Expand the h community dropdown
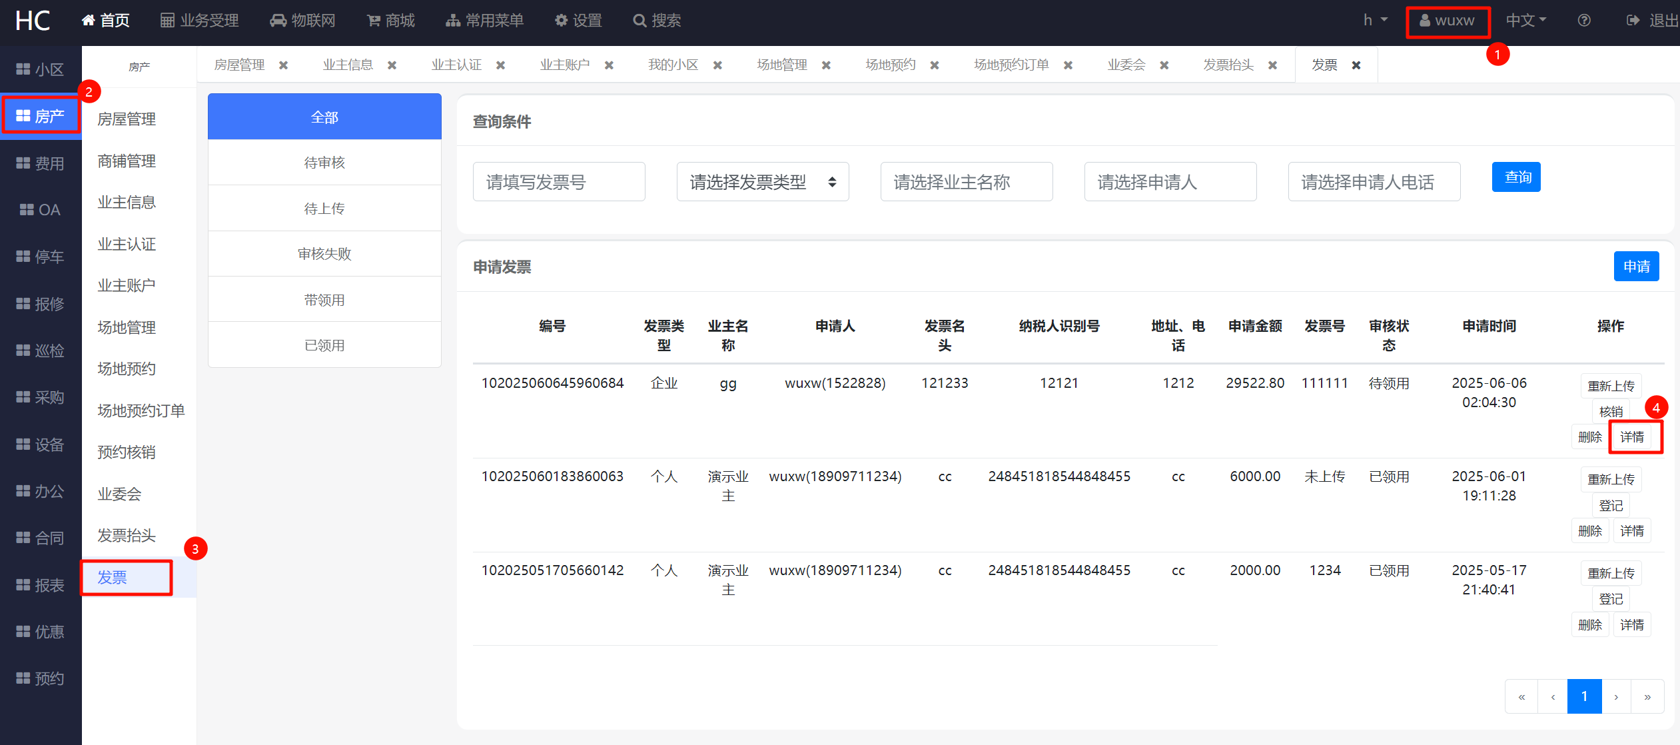Screen dimensions: 1680x745 (1375, 21)
